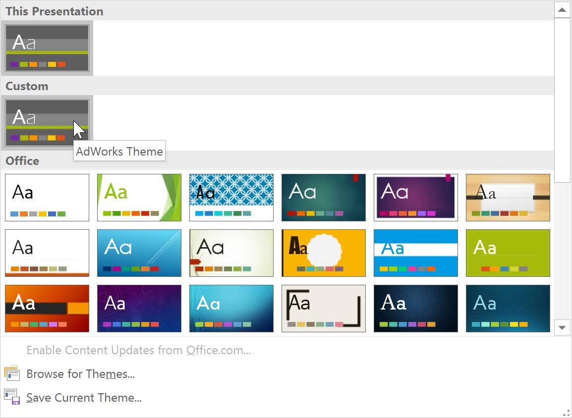The width and height of the screenshot is (572, 418).
Task: Apply the purple theme with pink corner tab
Action: (416, 197)
